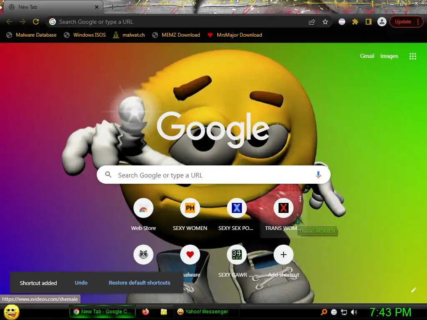Viewport: 427px width, 320px height.
Task: Click the red Update button
Action: pos(403,22)
